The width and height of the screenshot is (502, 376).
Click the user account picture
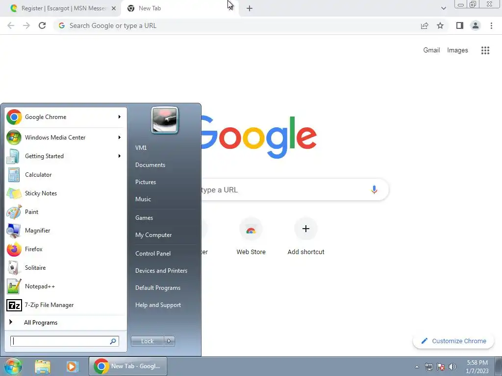(165, 120)
